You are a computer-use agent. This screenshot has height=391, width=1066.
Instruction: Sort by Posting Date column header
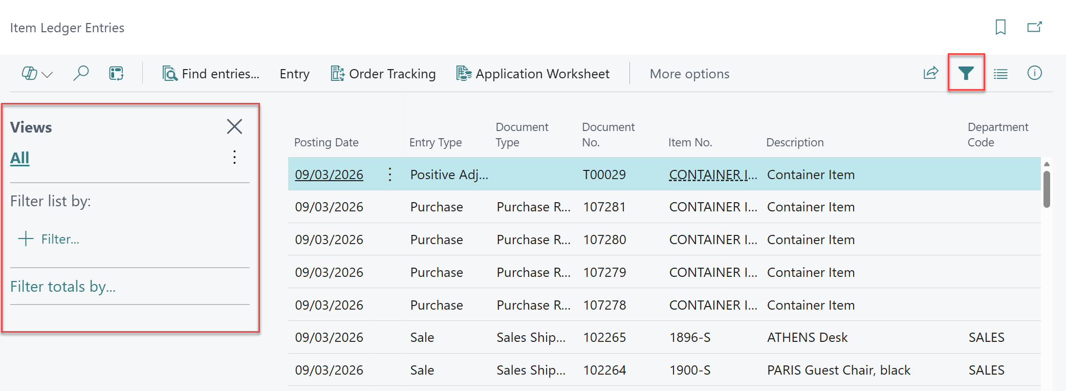tap(326, 142)
